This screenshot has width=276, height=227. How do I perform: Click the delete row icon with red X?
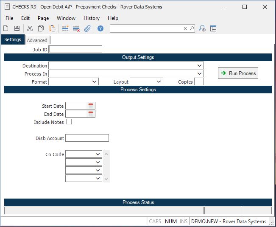(x=76, y=28)
